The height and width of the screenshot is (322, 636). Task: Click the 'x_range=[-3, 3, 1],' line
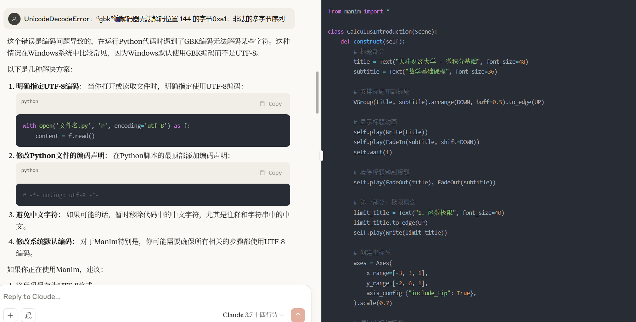[397, 273]
